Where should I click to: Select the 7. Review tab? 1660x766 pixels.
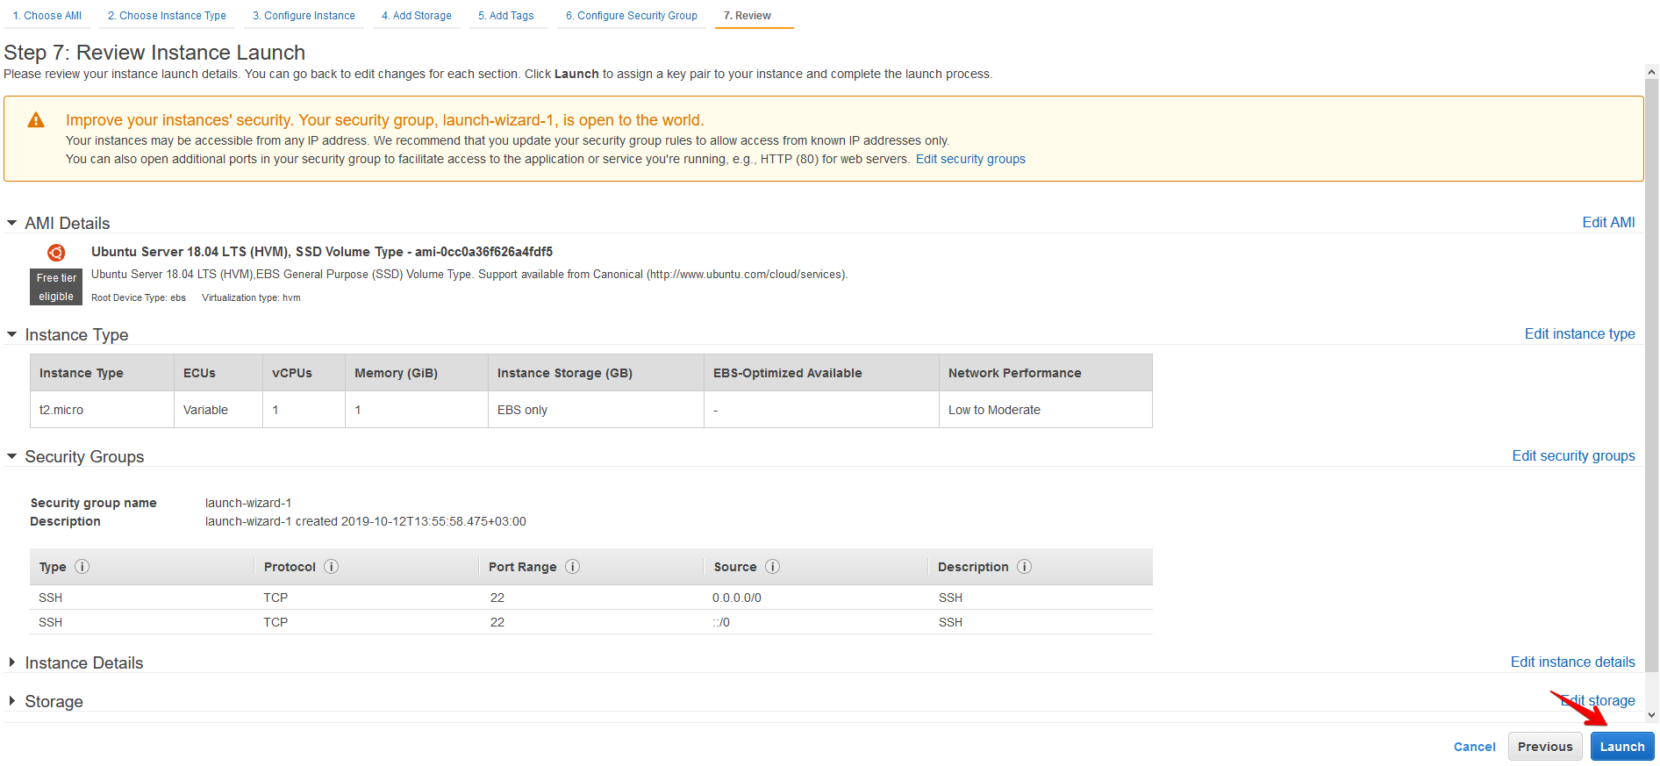tap(748, 16)
